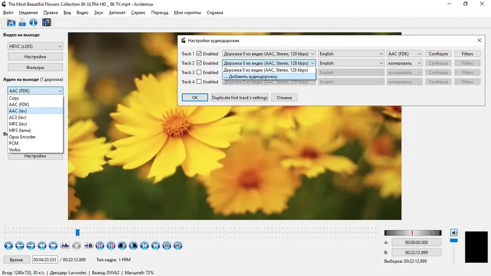Open a video file via toolbar icon
Viewport: 491px width, 276px height.
(11, 22)
